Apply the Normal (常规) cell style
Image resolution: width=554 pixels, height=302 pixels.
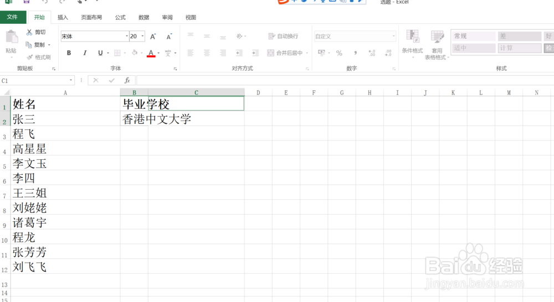click(x=474, y=36)
